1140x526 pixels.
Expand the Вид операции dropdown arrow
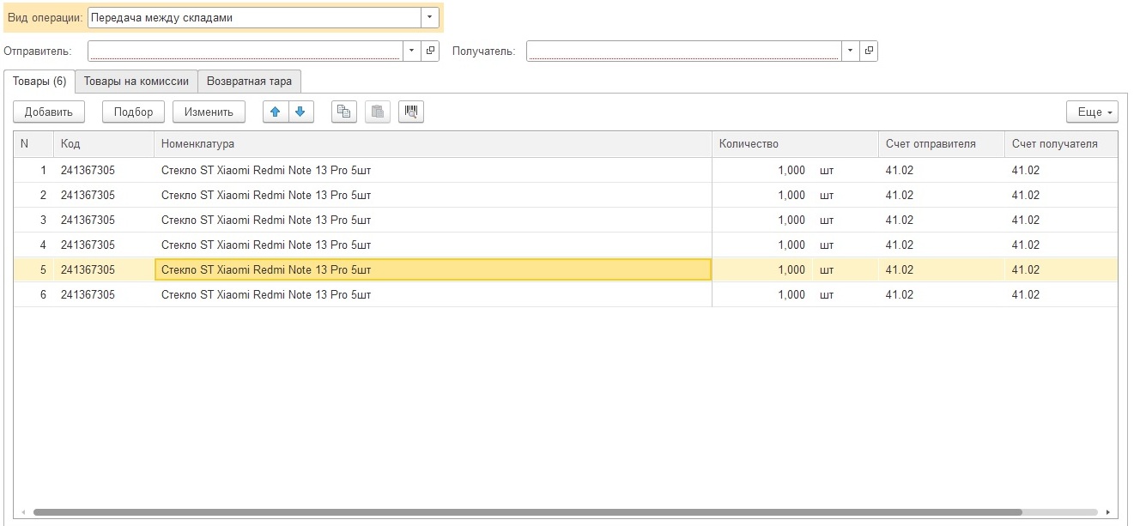(430, 17)
